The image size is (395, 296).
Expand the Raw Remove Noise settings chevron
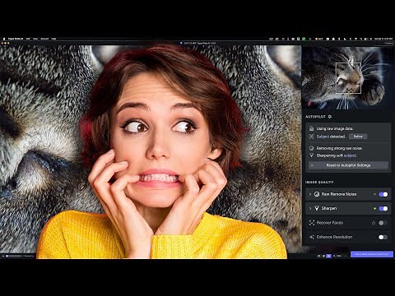pos(310,194)
